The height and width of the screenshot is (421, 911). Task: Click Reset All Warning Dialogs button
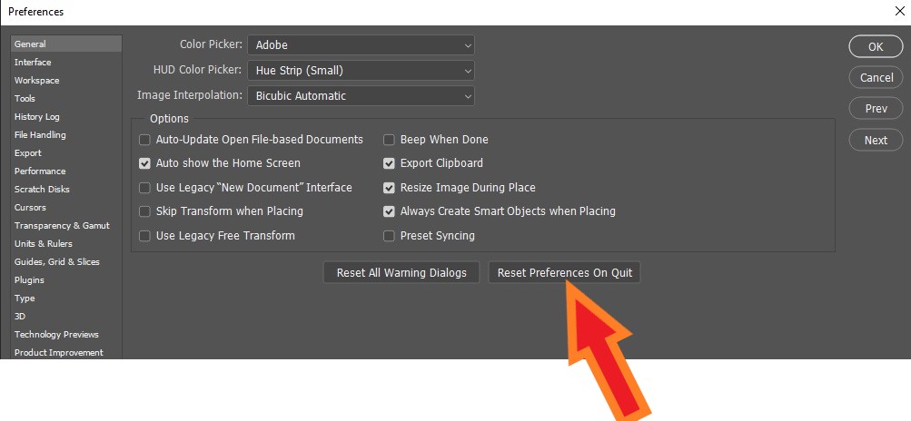[x=401, y=272]
